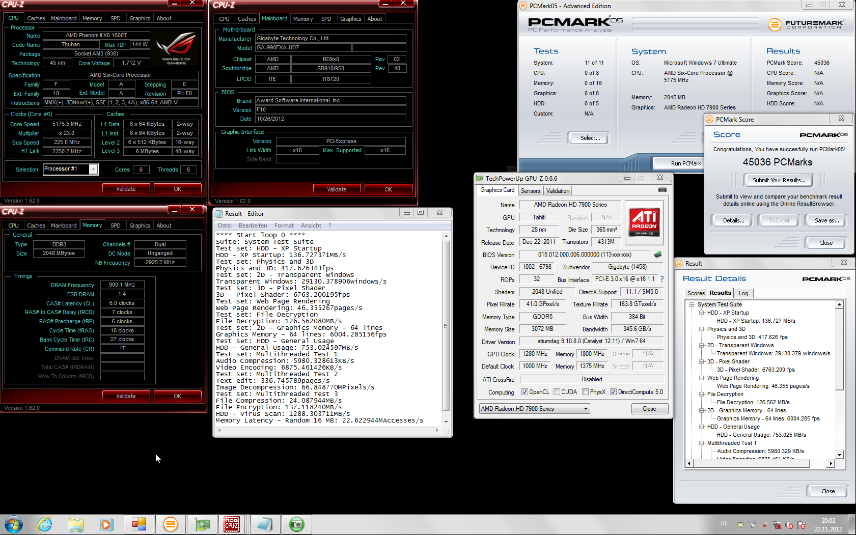Click the Result - Editor window title icon

pos(219,213)
